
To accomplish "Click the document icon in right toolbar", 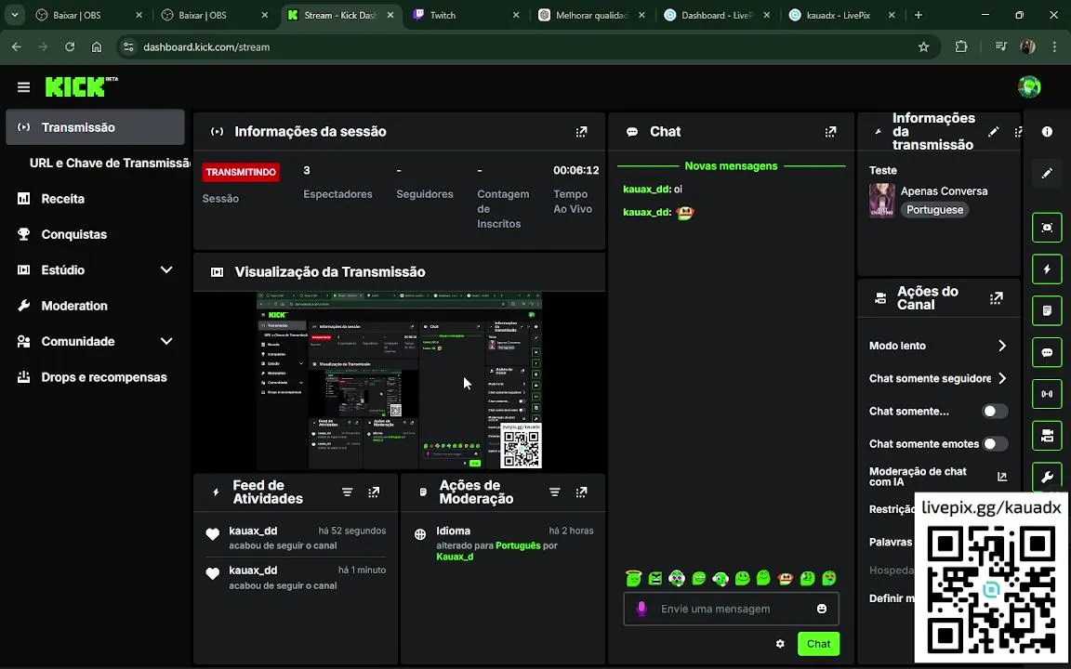I will pyautogui.click(x=1047, y=310).
